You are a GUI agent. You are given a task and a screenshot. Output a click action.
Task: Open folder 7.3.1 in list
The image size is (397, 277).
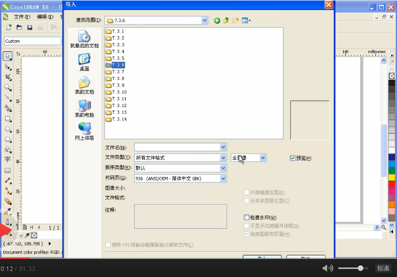click(115, 31)
